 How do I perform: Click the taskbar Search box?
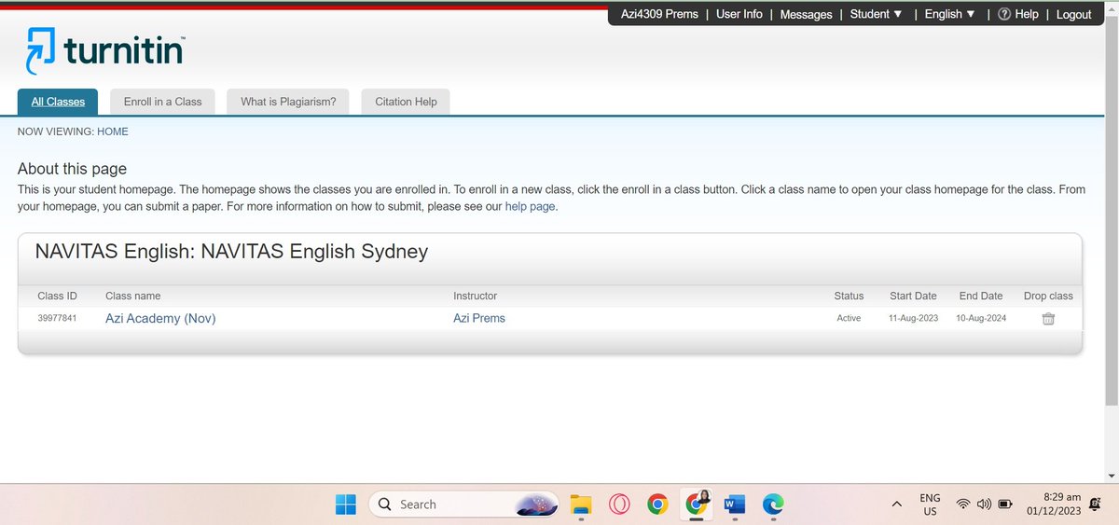pos(463,504)
